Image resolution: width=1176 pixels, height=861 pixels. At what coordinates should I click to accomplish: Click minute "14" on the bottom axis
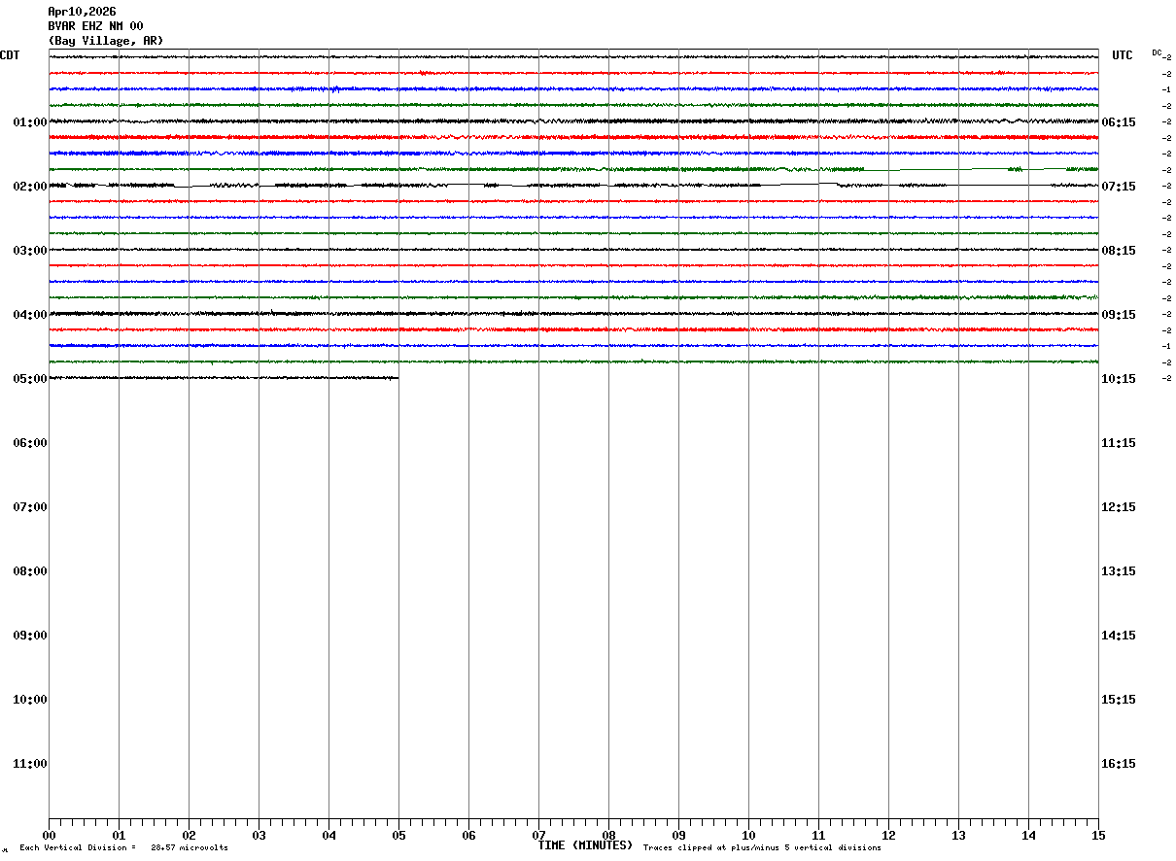pyautogui.click(x=1028, y=836)
